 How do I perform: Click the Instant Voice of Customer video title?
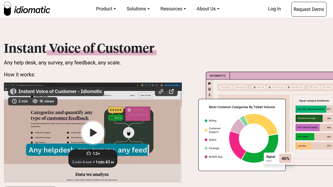(x=60, y=91)
